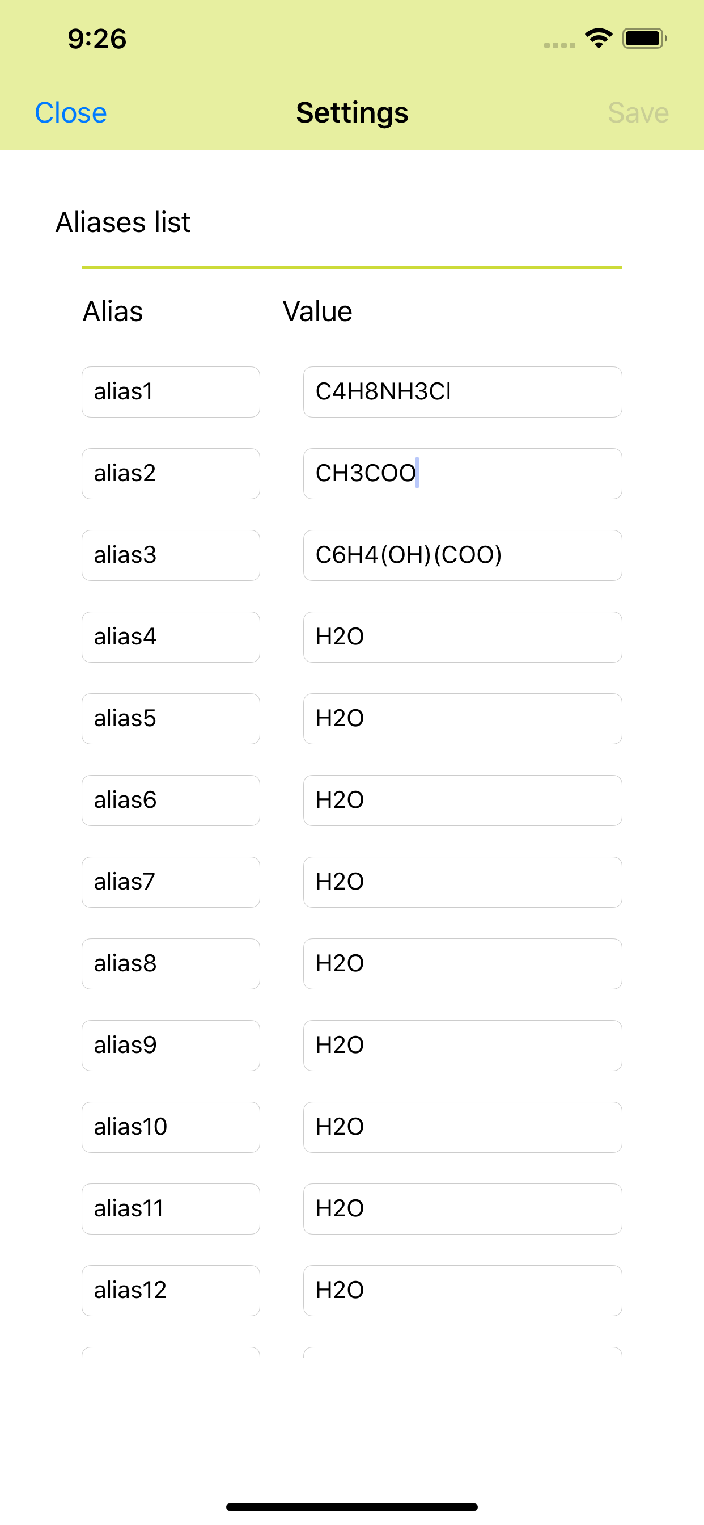Viewport: 704px width, 1525px height.
Task: Tap the Save button
Action: (x=638, y=112)
